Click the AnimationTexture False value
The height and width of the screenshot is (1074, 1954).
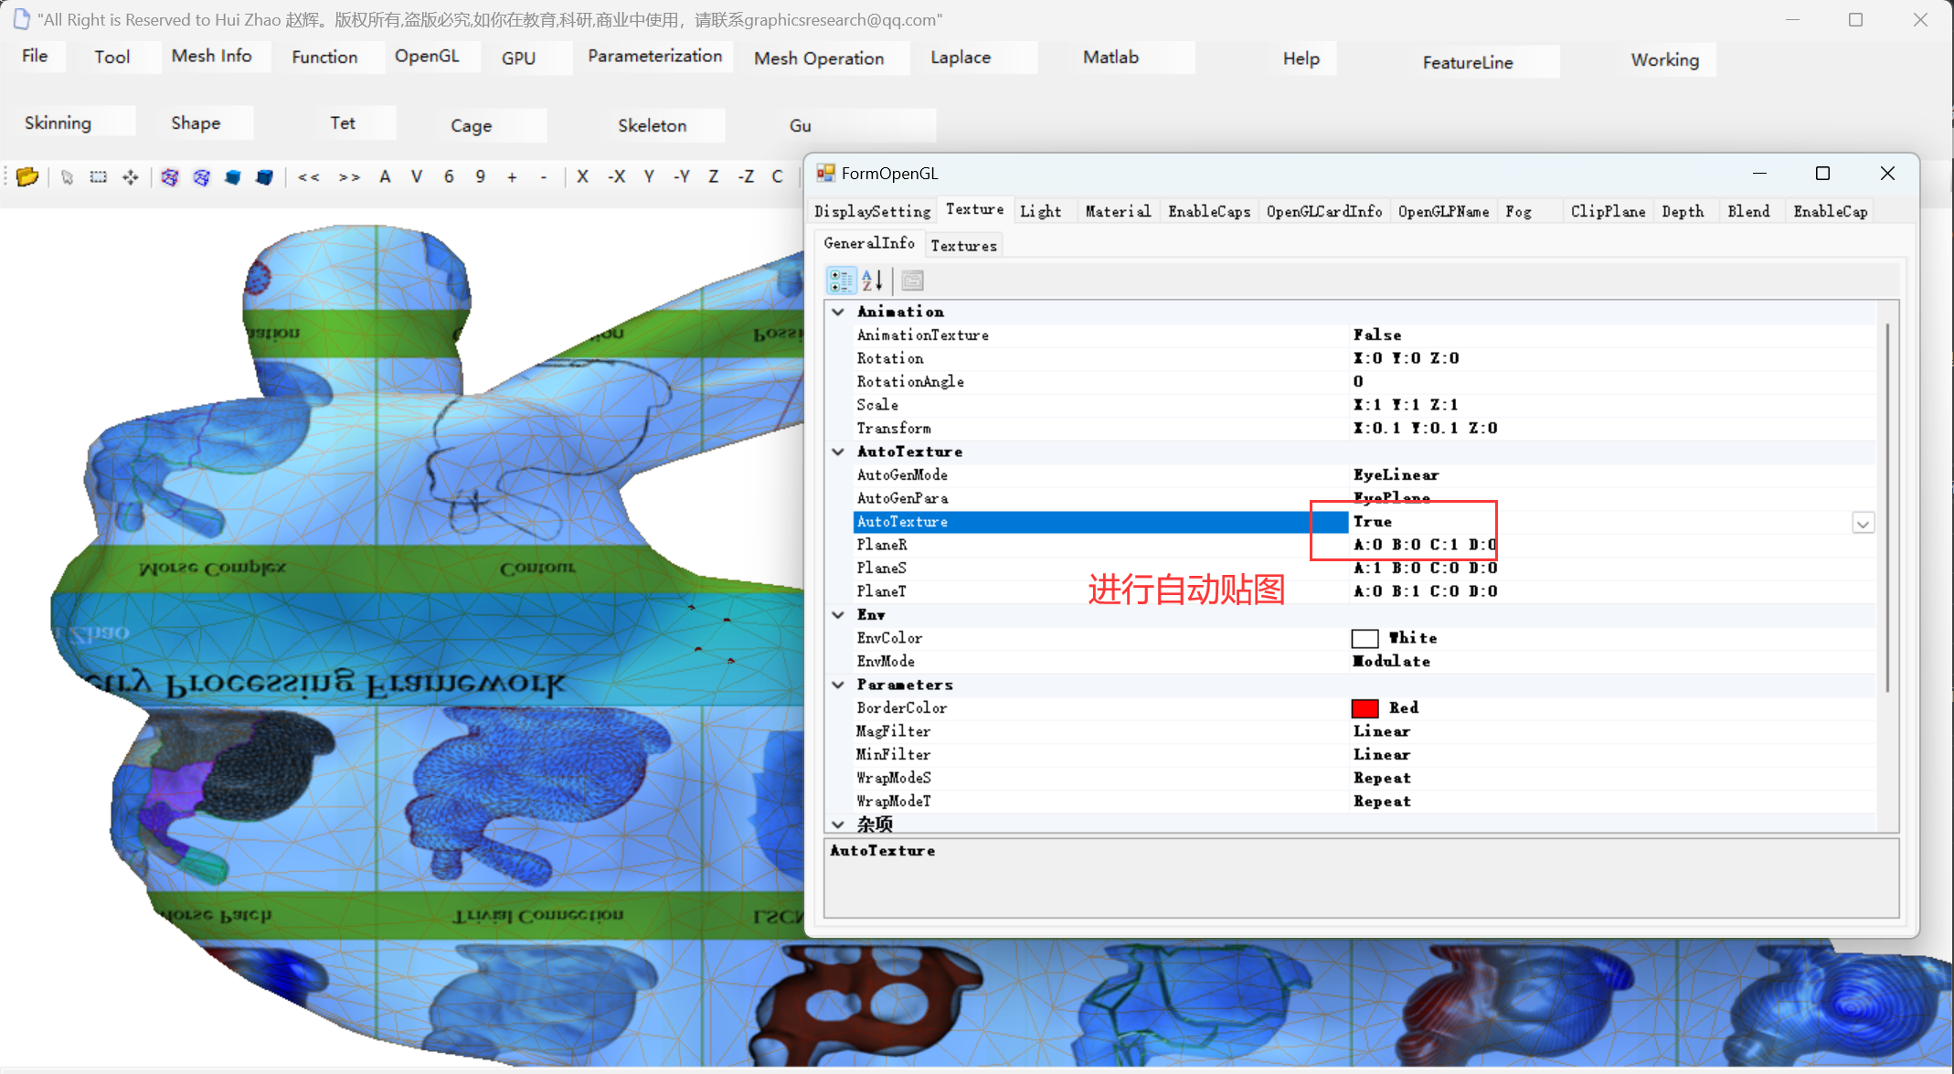tap(1376, 335)
